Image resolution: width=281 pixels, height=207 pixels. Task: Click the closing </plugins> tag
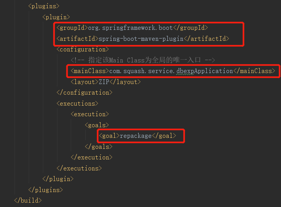pyautogui.click(x=46, y=190)
